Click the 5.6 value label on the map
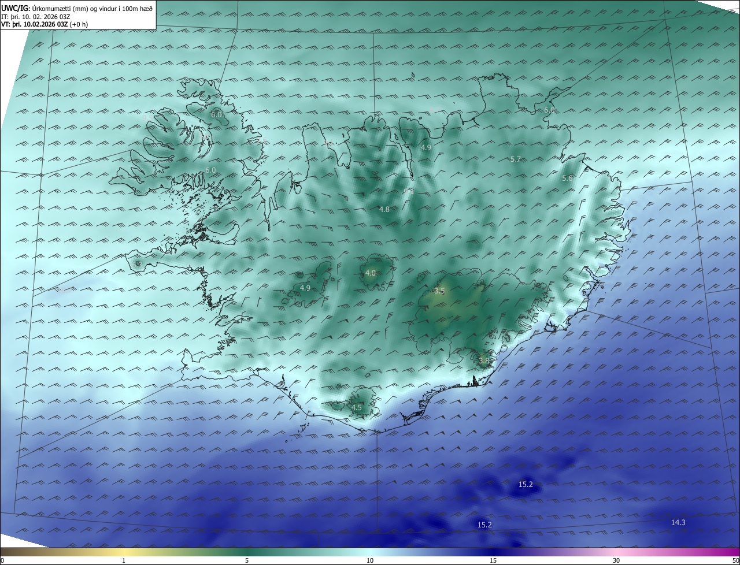 tap(567, 179)
